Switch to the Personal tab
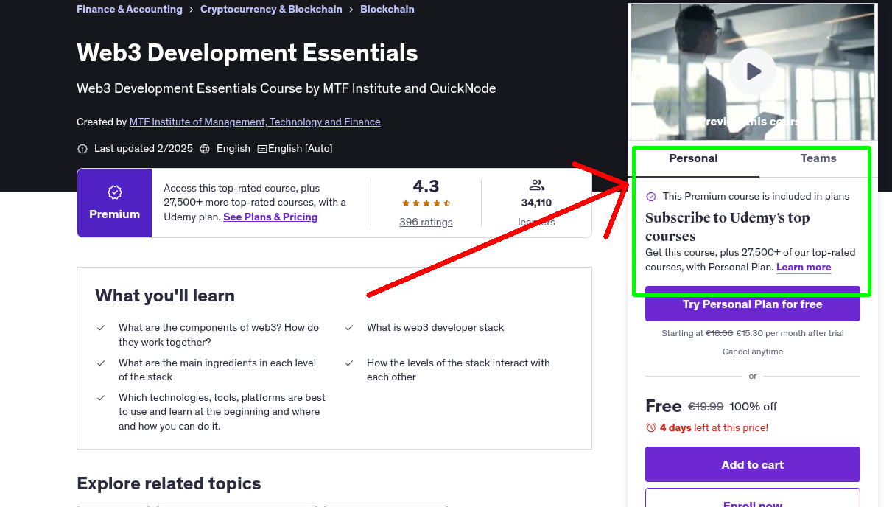892x507 pixels. 693,158
